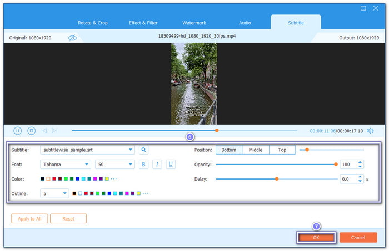389x251 pixels.
Task: Search for subtitles online with magnifier icon
Action: [x=143, y=150]
